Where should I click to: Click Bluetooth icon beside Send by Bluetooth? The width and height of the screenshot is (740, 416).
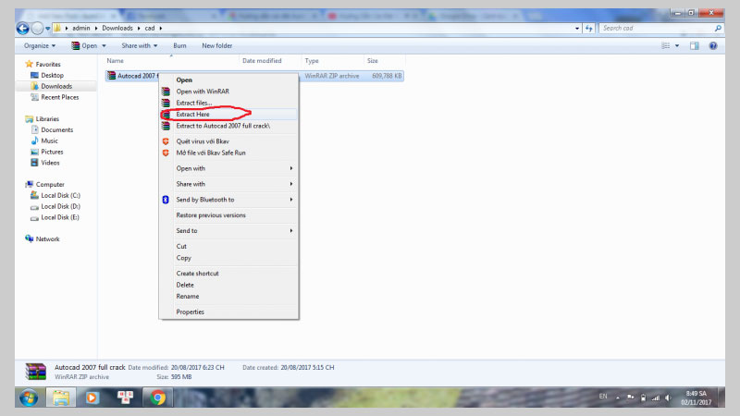[x=166, y=200]
